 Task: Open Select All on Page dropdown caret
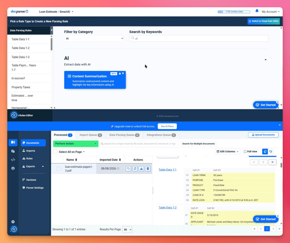(x=84, y=152)
